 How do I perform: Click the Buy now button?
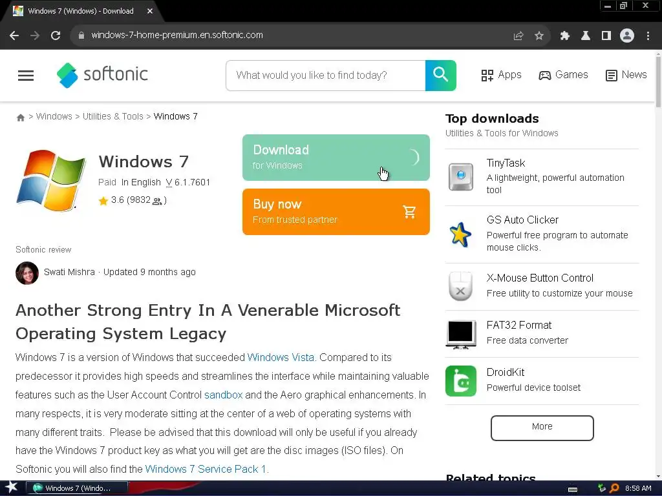coord(336,212)
